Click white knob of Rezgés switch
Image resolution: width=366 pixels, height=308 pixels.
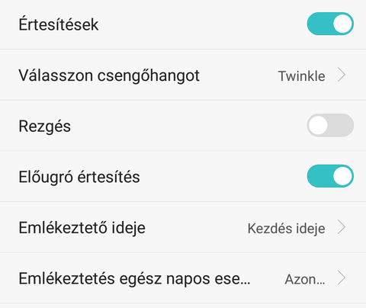[318, 125]
